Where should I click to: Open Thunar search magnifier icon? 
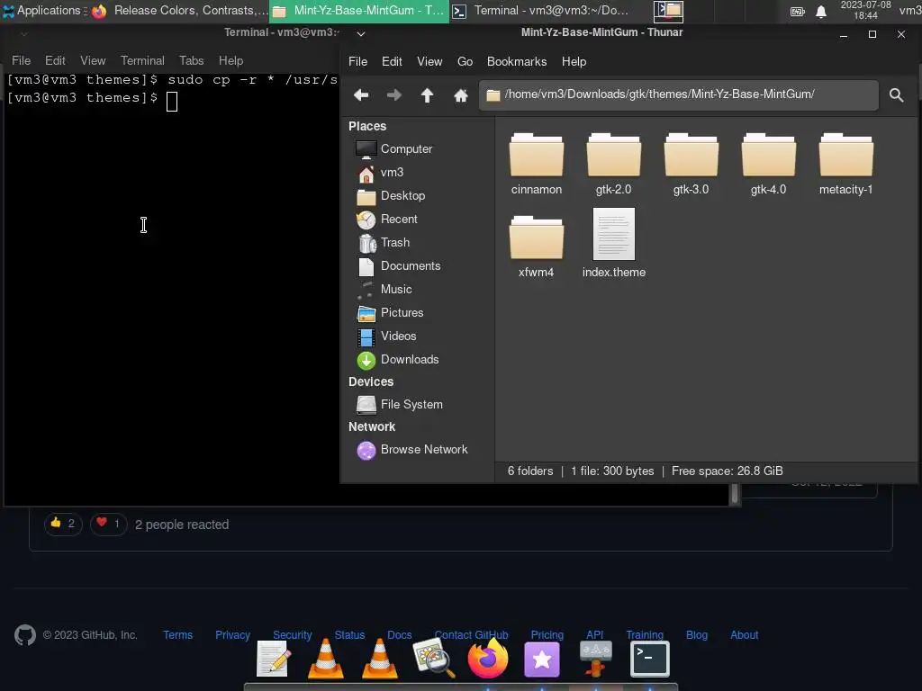tap(896, 95)
